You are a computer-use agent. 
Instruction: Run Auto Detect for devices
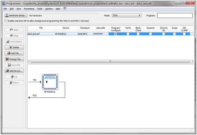pyautogui.click(x=14, y=42)
